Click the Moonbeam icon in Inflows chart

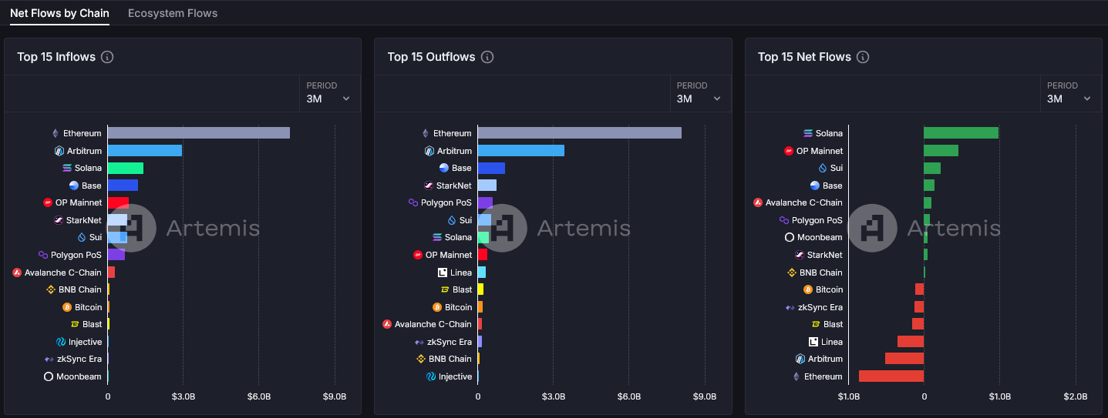click(49, 376)
